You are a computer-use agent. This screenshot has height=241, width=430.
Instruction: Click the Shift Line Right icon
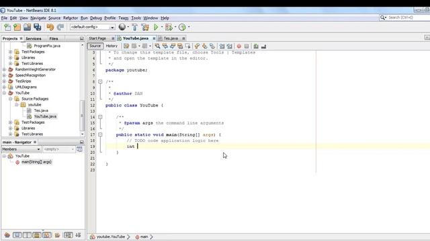(x=230, y=46)
